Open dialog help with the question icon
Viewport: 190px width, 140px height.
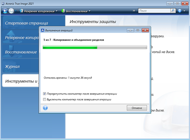[45, 108]
